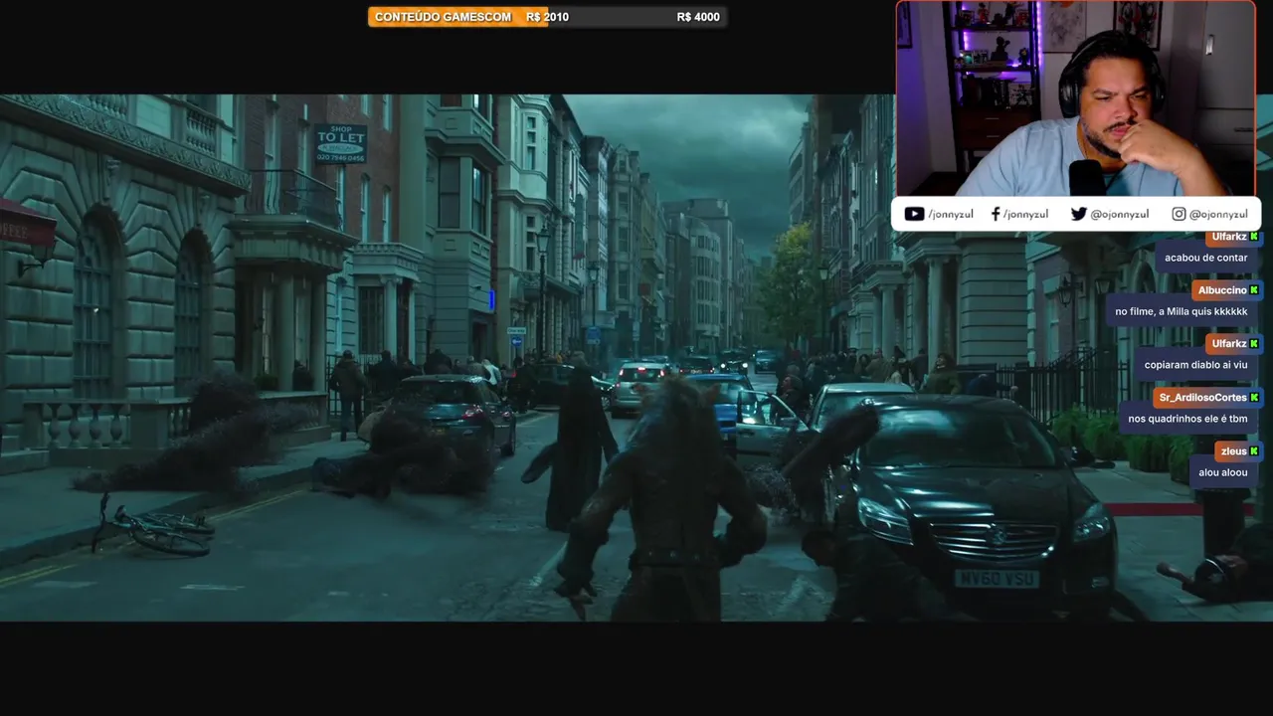
Task: Click the CONTEÚDO GAMESCOM label
Action: pos(443,17)
